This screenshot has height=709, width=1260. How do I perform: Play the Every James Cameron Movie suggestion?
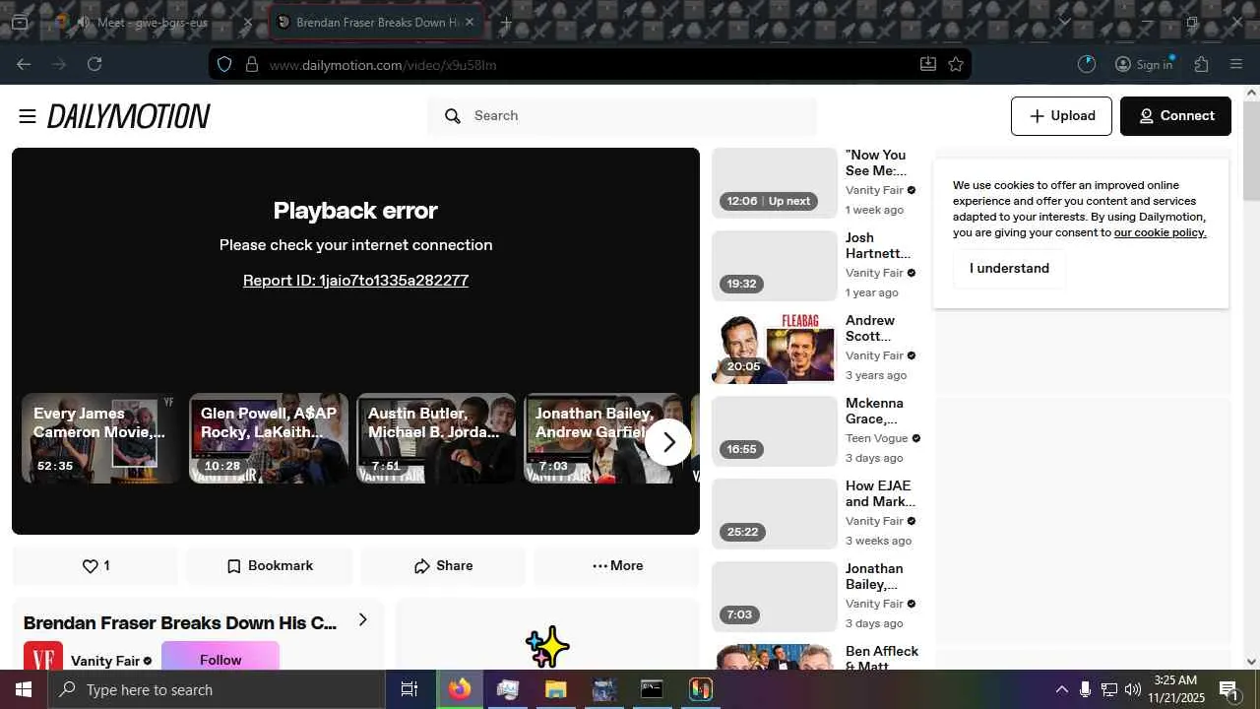pyautogui.click(x=102, y=438)
